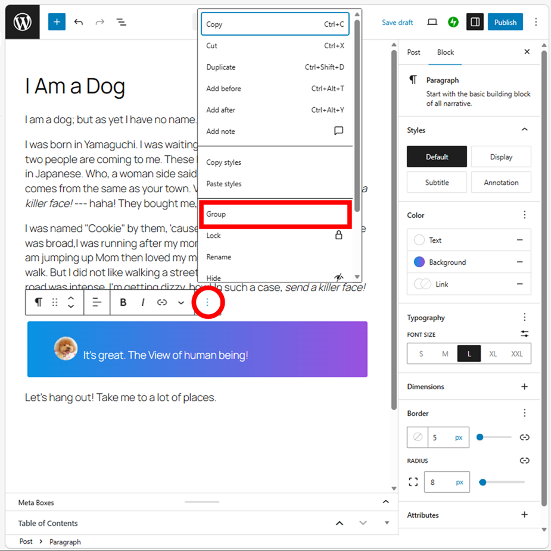The width and height of the screenshot is (551, 551).
Task: Choose the XL font size option
Action: click(493, 353)
